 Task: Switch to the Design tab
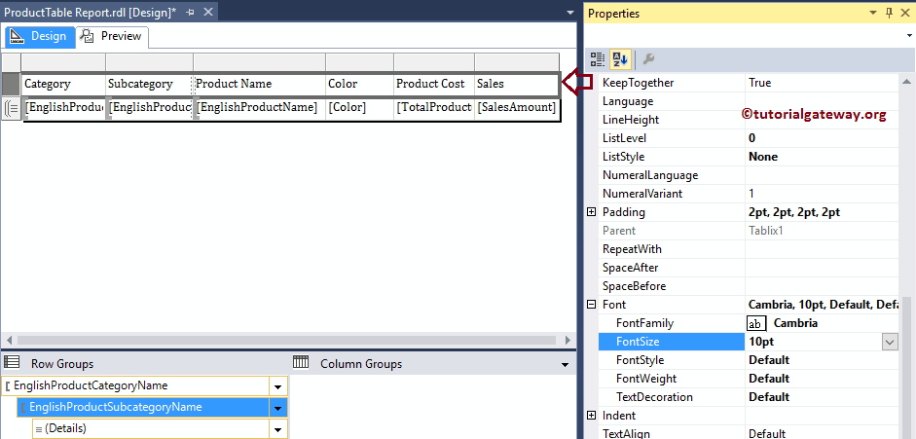(39, 36)
